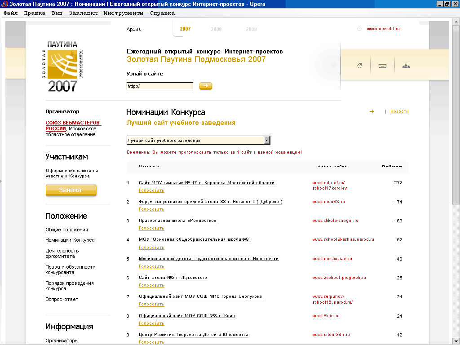
Task: Click inside the http:// site address field
Action: [x=159, y=86]
